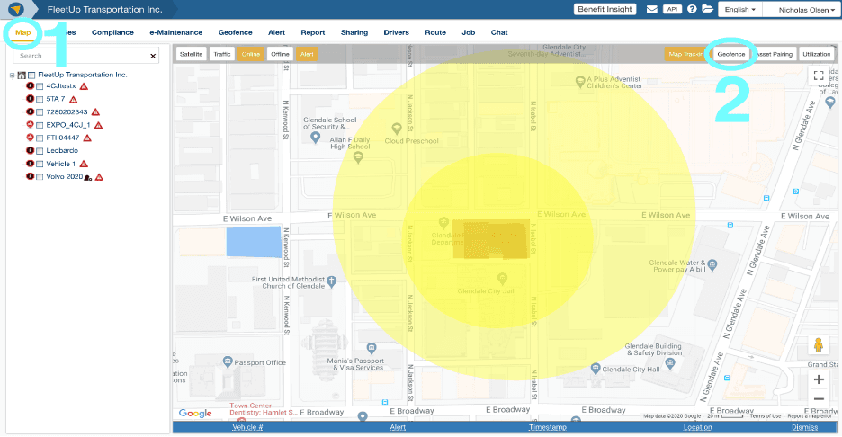Screen dimensions: 842x437
Task: Click the Street View pegman icon
Action: (x=819, y=345)
